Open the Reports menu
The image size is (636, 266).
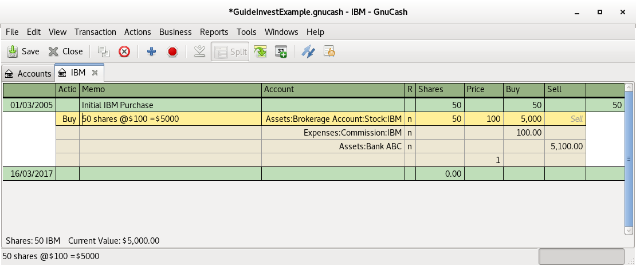[x=214, y=32]
